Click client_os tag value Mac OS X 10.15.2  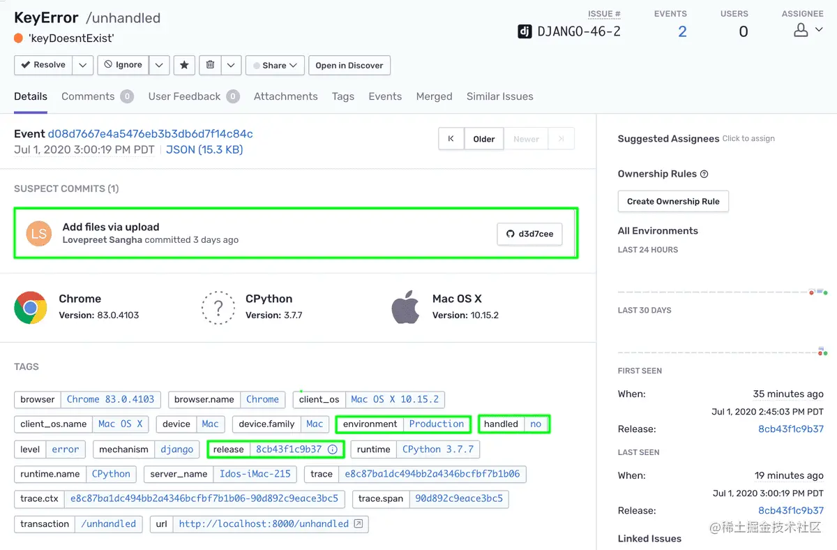(395, 399)
